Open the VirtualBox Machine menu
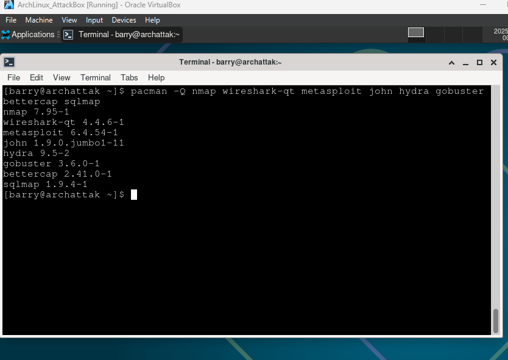 point(39,20)
